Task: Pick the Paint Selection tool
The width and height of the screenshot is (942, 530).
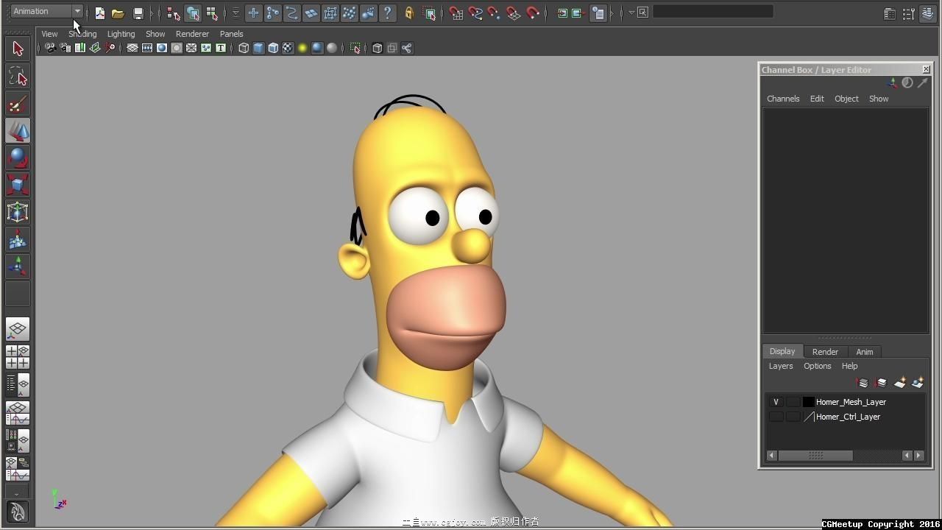Action: click(18, 104)
